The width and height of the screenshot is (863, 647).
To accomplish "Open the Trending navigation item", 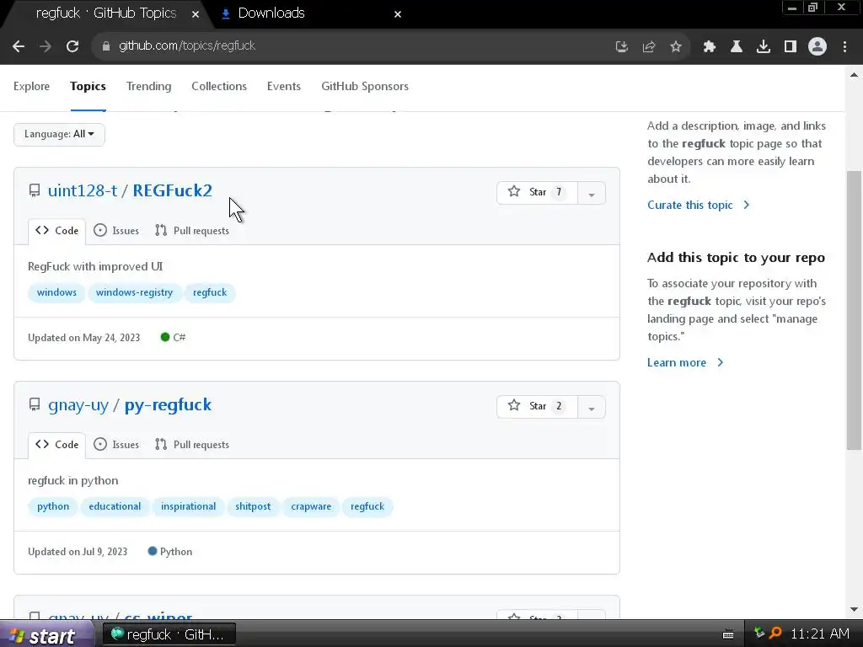I will (x=148, y=87).
